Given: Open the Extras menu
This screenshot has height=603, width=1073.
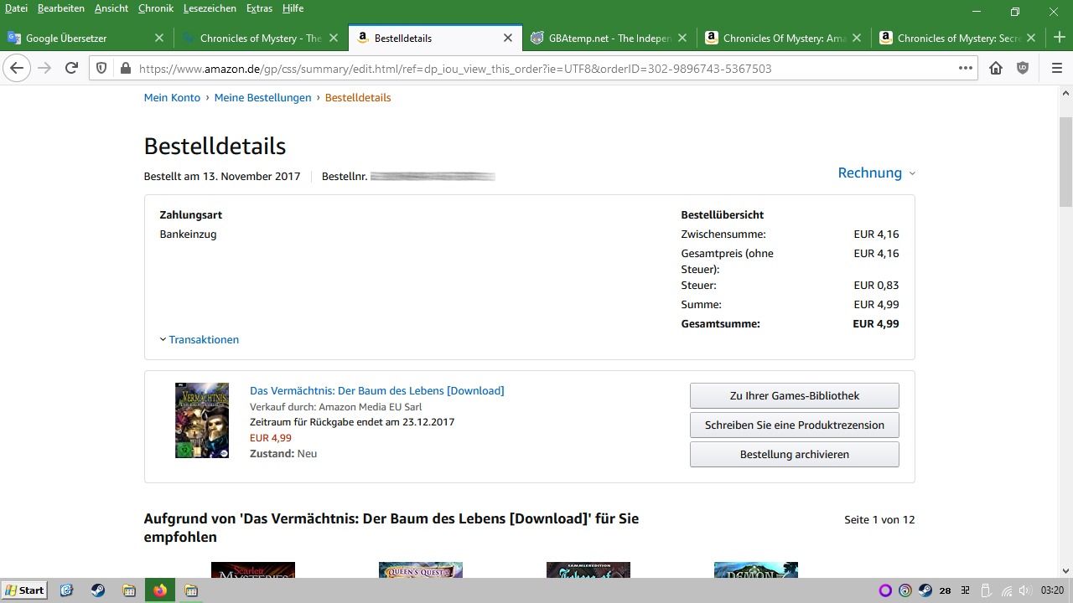Looking at the screenshot, I should (259, 8).
